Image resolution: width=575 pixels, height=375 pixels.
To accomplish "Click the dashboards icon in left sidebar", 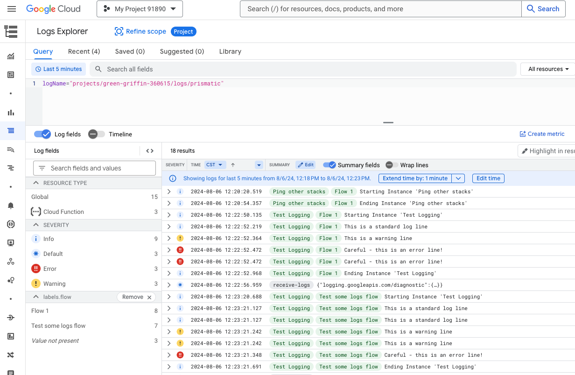I will 11,75.
